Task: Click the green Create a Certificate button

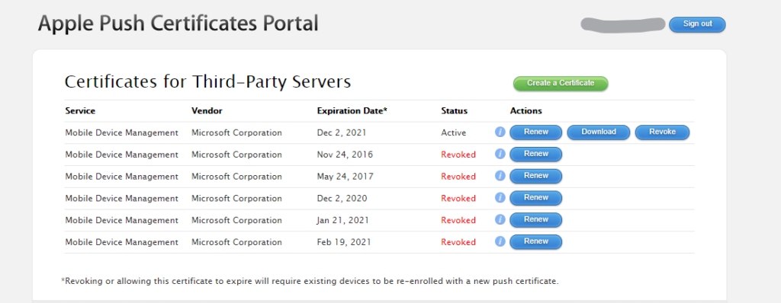Action: point(561,84)
